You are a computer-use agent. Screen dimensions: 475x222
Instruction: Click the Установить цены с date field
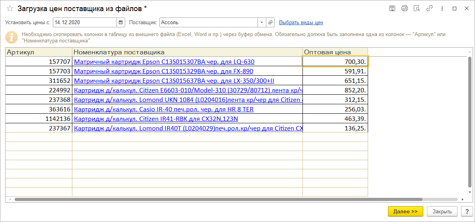84,23
